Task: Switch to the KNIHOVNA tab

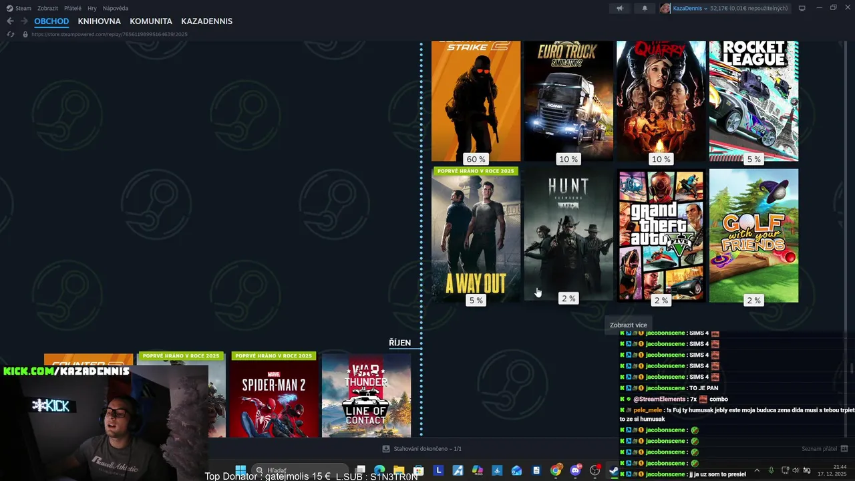Action: [x=99, y=21]
